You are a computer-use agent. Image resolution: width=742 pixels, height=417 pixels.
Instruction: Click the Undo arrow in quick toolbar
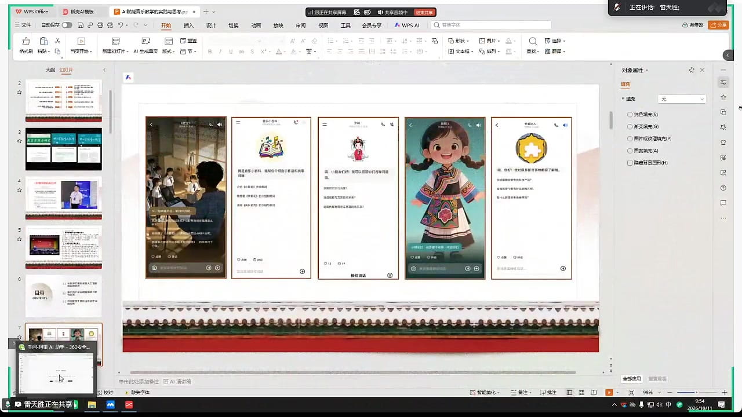(121, 25)
